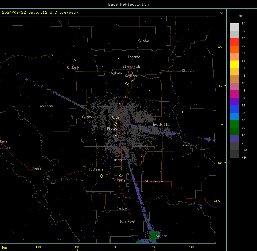Click the Innisfail label

[x=124, y=97]
